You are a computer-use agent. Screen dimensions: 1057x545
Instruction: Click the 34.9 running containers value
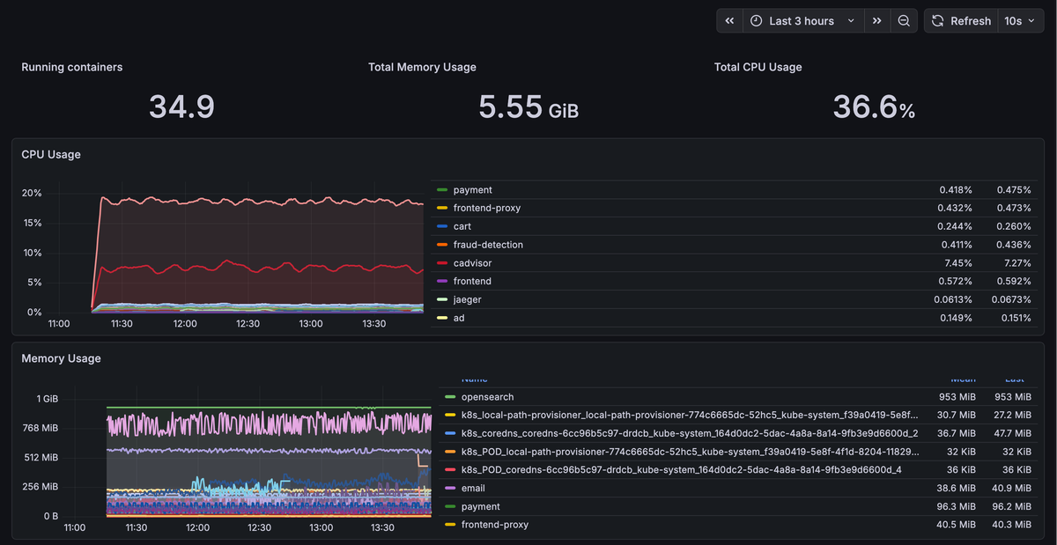pyautogui.click(x=181, y=107)
